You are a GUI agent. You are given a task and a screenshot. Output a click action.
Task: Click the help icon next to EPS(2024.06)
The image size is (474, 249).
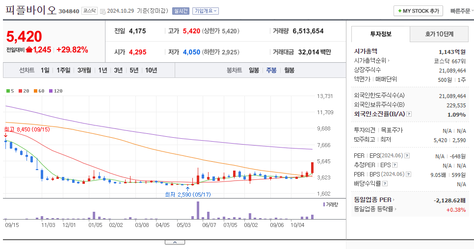click(407, 156)
